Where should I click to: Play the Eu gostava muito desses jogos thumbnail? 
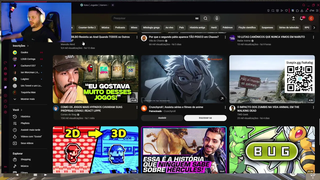click(95, 79)
